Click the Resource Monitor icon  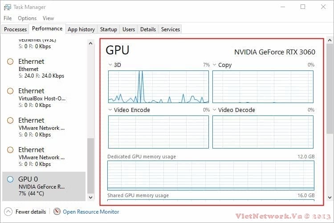57,212
